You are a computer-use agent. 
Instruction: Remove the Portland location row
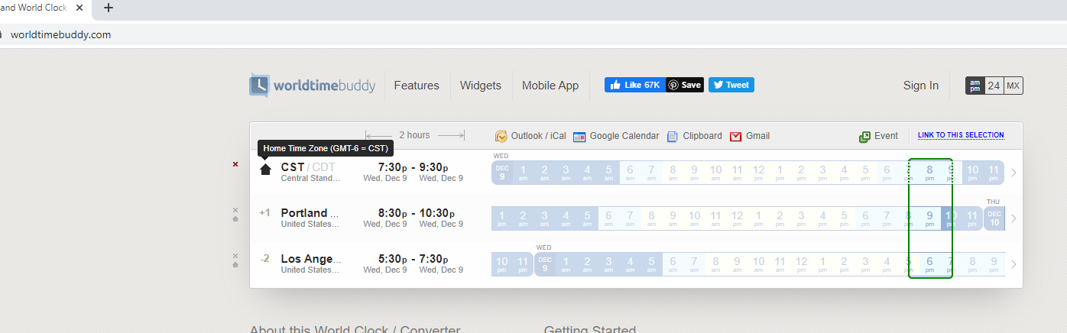click(x=235, y=210)
